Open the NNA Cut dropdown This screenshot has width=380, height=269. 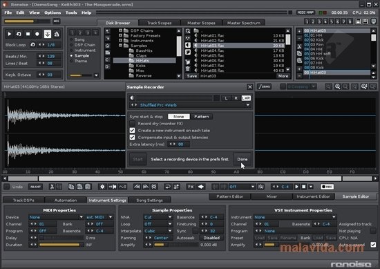point(158,217)
